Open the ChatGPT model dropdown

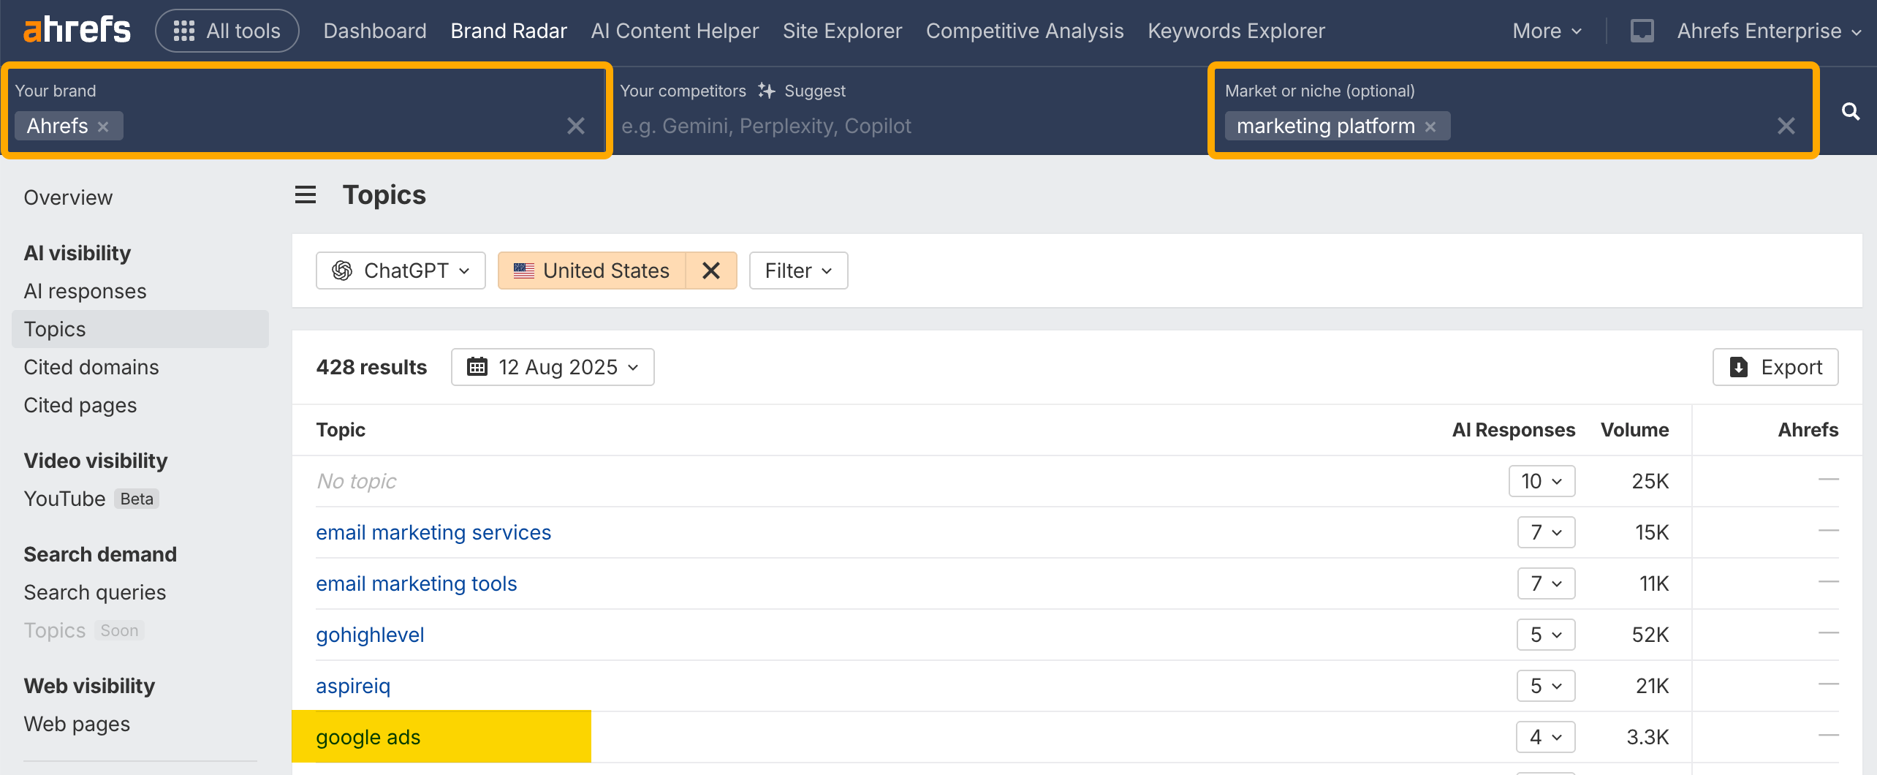point(401,271)
